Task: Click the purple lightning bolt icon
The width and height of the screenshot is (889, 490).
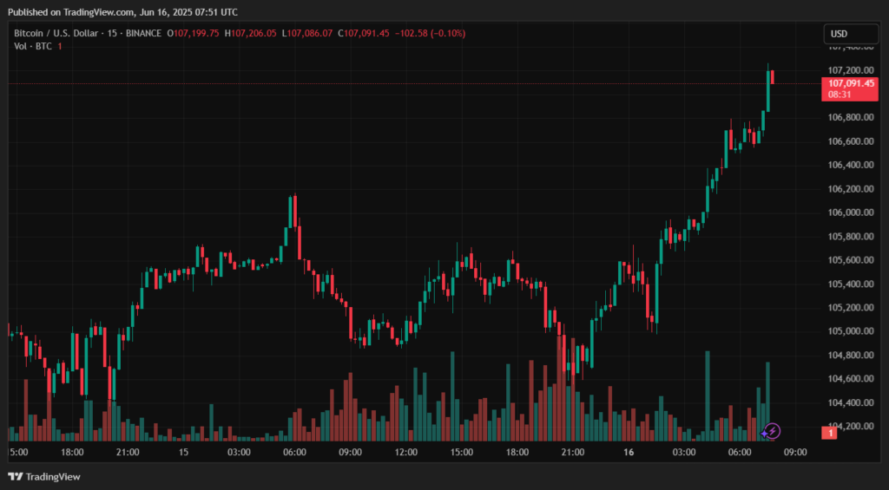Action: click(773, 430)
